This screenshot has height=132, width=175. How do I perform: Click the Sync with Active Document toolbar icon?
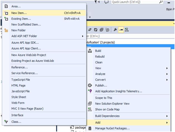coord(90,30)
